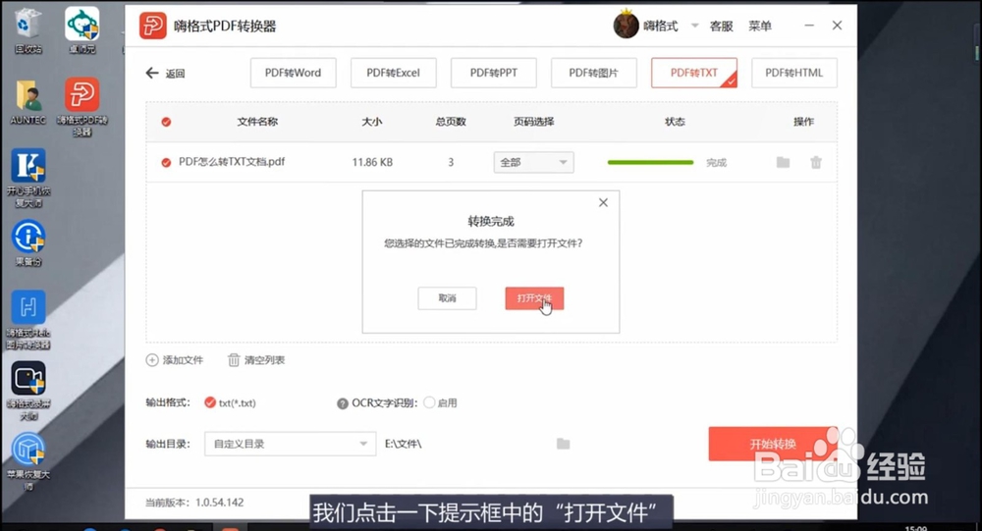This screenshot has width=982, height=531.
Task: Open the 苹果恢复大师 desktop icon
Action: [x=28, y=462]
